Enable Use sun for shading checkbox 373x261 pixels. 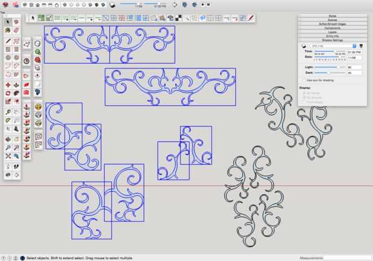point(304,80)
